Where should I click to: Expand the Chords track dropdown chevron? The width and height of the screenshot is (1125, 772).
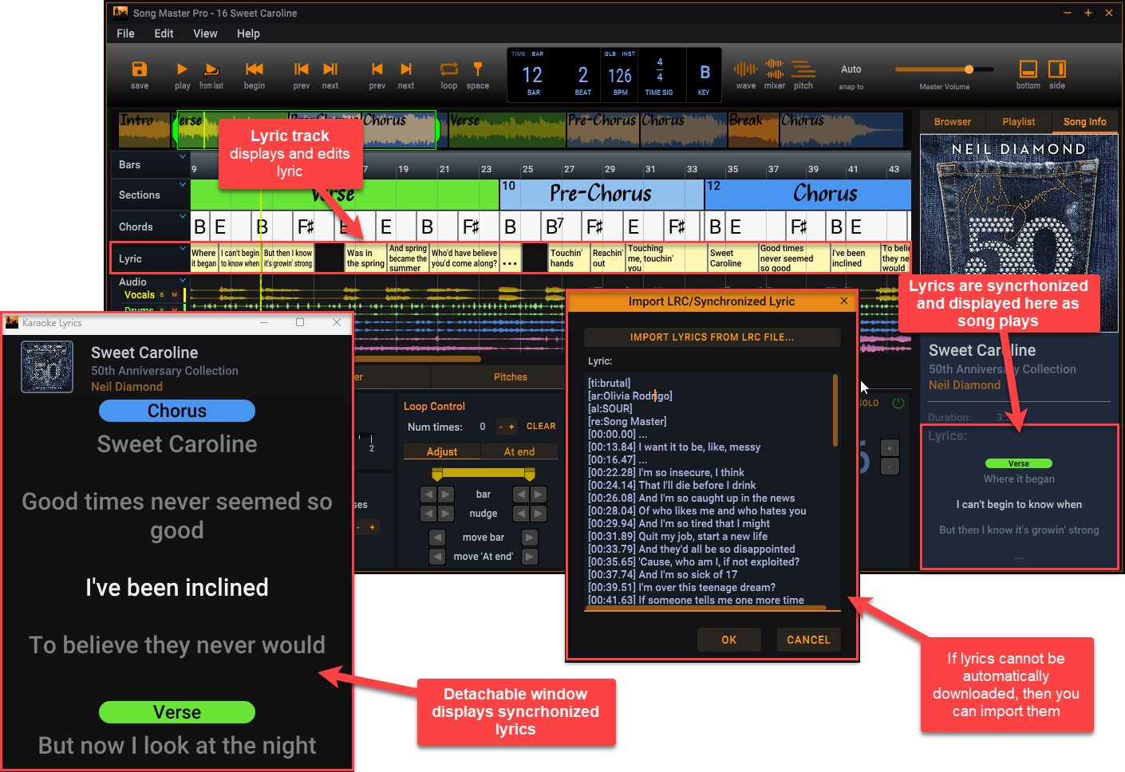coord(183,216)
